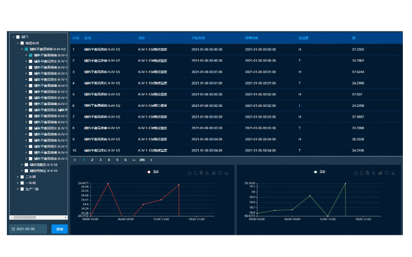Check the K-V-18 node checkbox
This screenshot has width=412, height=257.
tap(26, 165)
